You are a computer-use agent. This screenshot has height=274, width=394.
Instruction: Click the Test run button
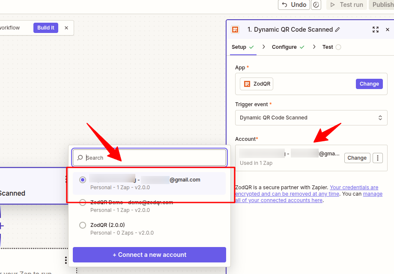347,5
